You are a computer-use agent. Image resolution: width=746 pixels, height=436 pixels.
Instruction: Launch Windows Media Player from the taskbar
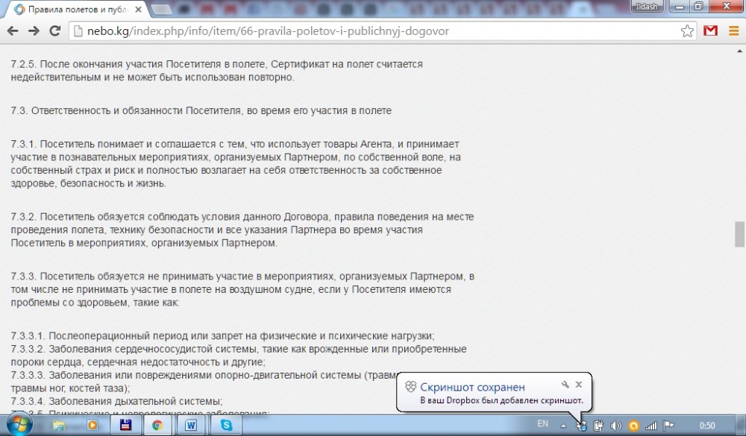[92, 425]
